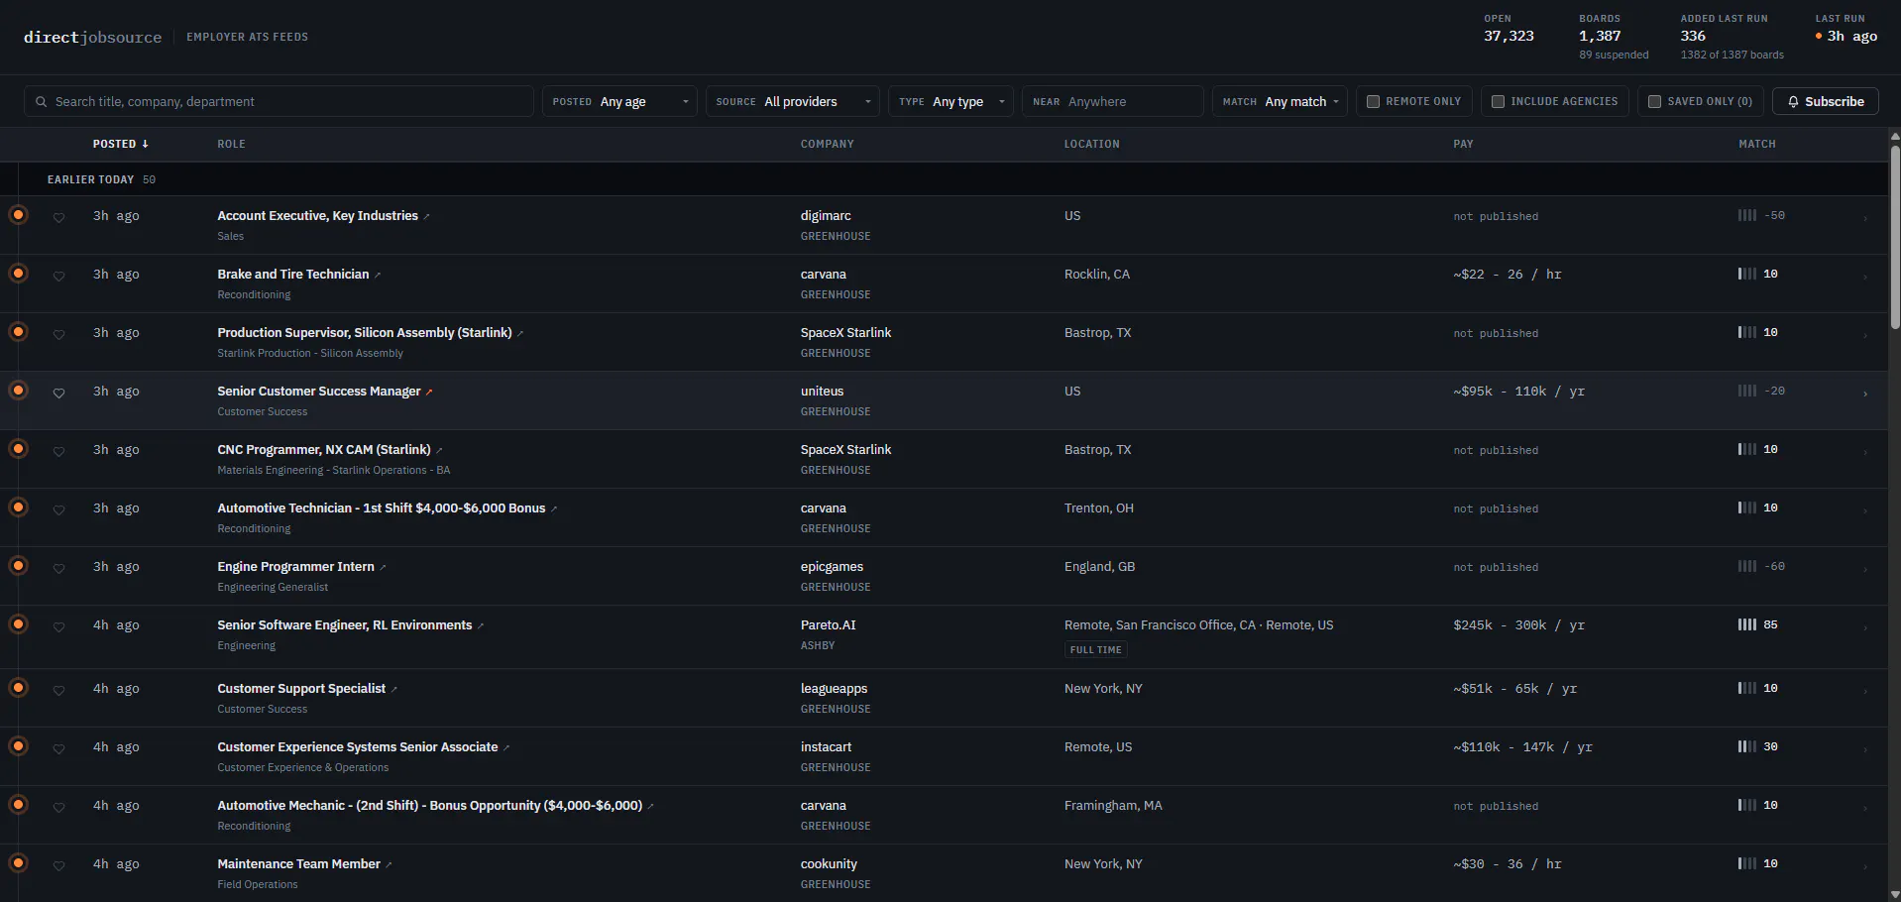Click location Framingham, MA
This screenshot has width=1901, height=902.
tap(1112, 805)
